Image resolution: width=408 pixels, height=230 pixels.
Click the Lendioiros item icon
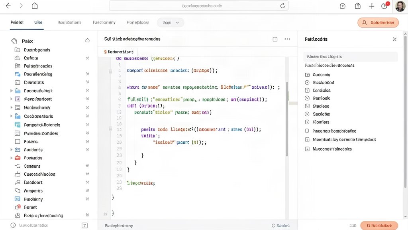pyautogui.click(x=307, y=91)
